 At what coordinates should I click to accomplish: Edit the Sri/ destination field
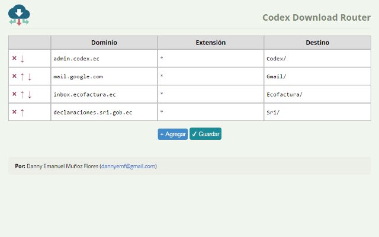click(317, 112)
